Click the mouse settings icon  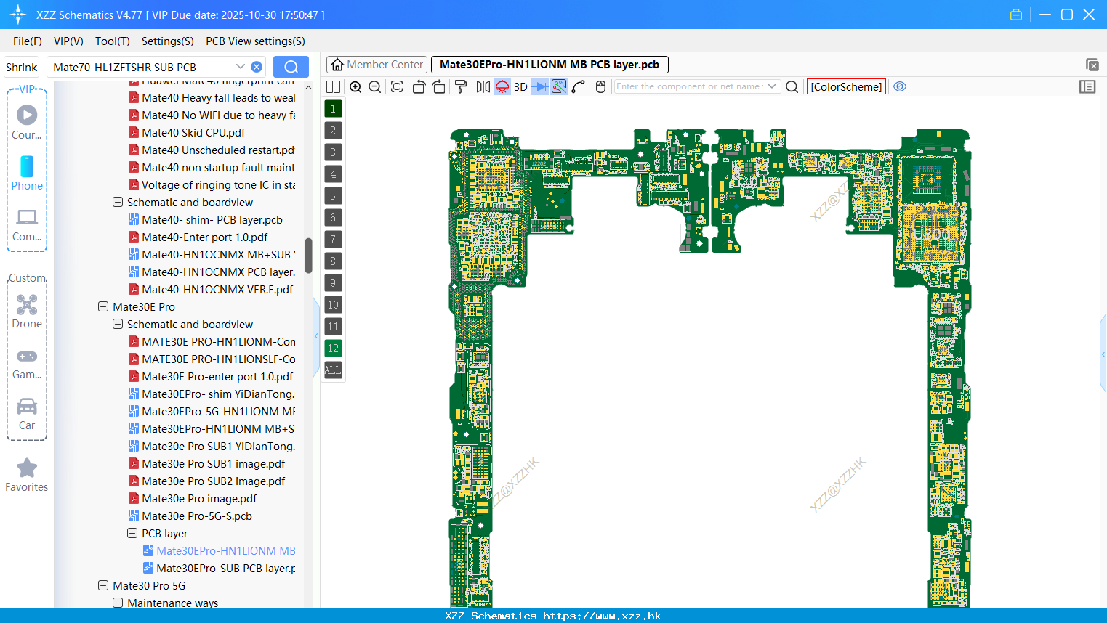point(600,86)
